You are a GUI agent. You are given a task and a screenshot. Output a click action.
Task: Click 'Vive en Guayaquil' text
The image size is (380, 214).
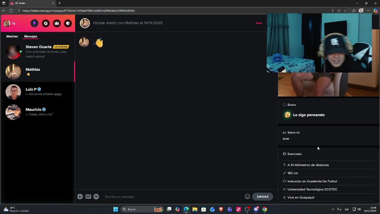point(301,197)
